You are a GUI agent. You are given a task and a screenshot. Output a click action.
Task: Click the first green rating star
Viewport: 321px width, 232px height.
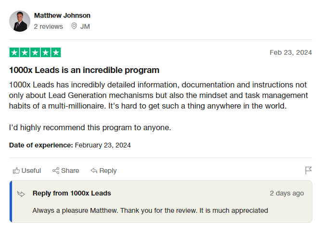point(14,52)
